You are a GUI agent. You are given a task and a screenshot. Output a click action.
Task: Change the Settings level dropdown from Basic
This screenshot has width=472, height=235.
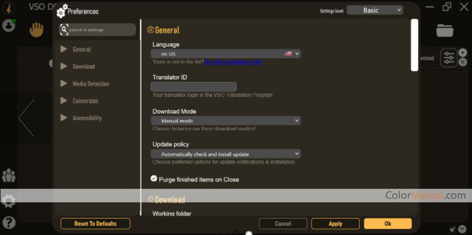pyautogui.click(x=374, y=10)
